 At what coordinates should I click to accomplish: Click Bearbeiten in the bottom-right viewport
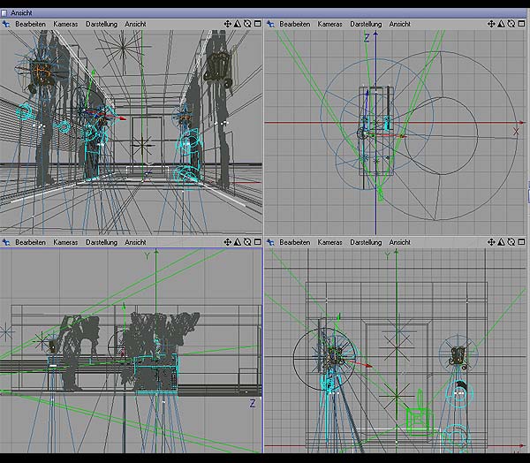(x=295, y=242)
